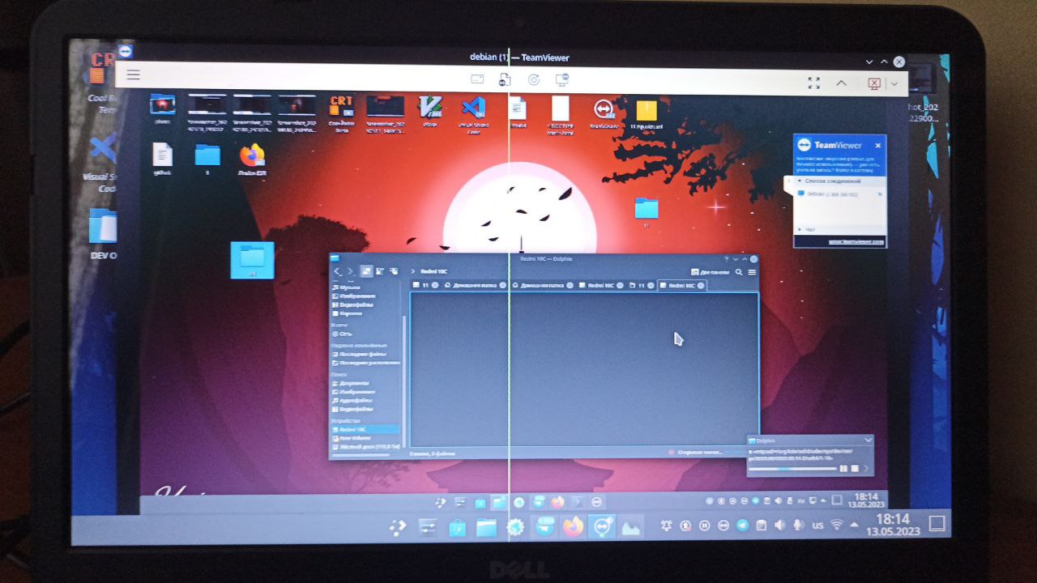The width and height of the screenshot is (1037, 583).
Task: Switch Dolphin to details view mode
Action: [394, 271]
